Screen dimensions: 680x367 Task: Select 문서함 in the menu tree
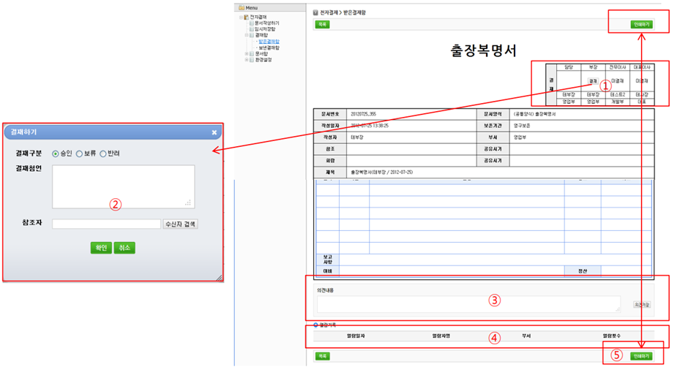[x=261, y=53]
